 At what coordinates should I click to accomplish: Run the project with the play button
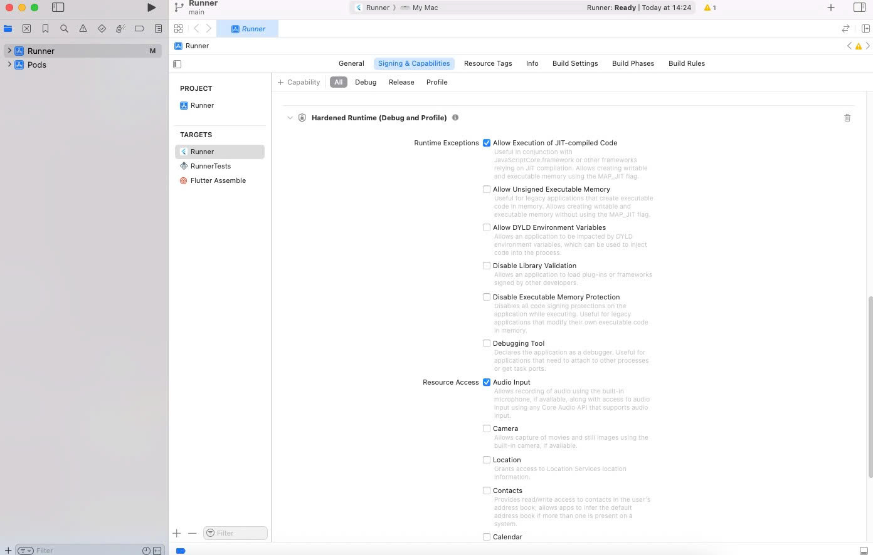pos(151,8)
